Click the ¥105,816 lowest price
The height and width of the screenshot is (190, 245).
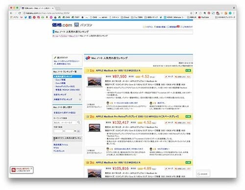[121, 169]
